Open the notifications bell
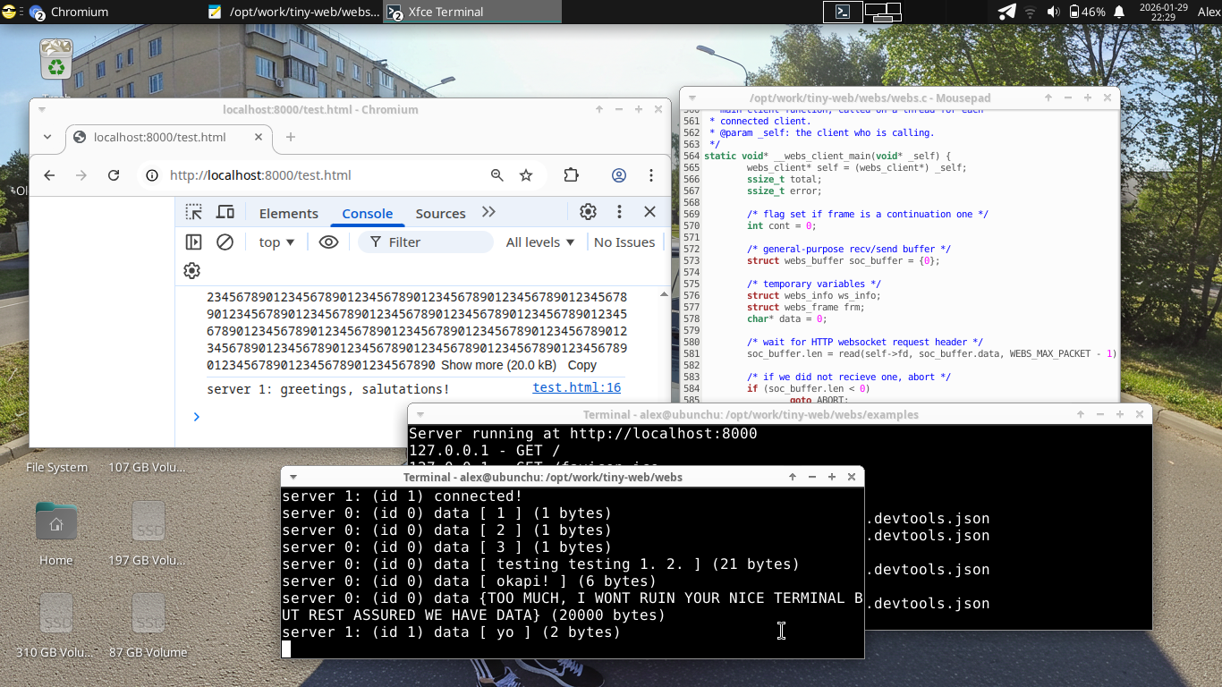The height and width of the screenshot is (687, 1222). click(x=1118, y=12)
